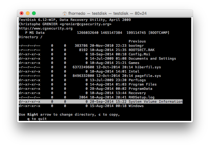Click the 'q to quit' hint

[x=37, y=119]
